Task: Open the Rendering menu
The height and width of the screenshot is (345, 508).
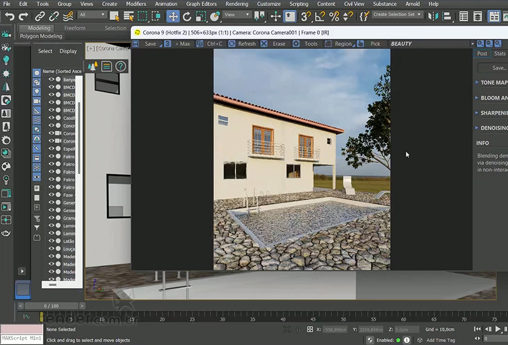Action: (236, 4)
